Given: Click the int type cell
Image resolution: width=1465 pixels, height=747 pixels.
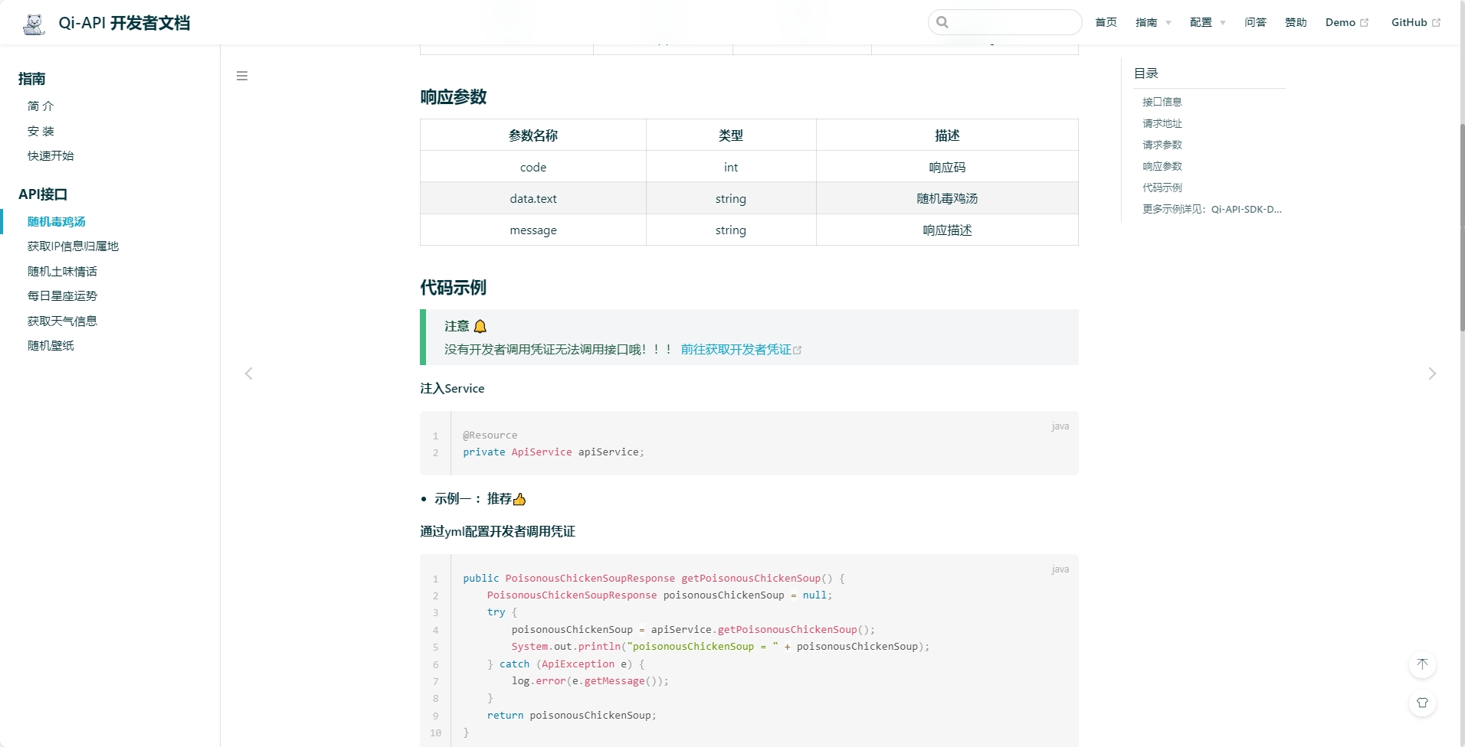Looking at the screenshot, I should [x=731, y=167].
